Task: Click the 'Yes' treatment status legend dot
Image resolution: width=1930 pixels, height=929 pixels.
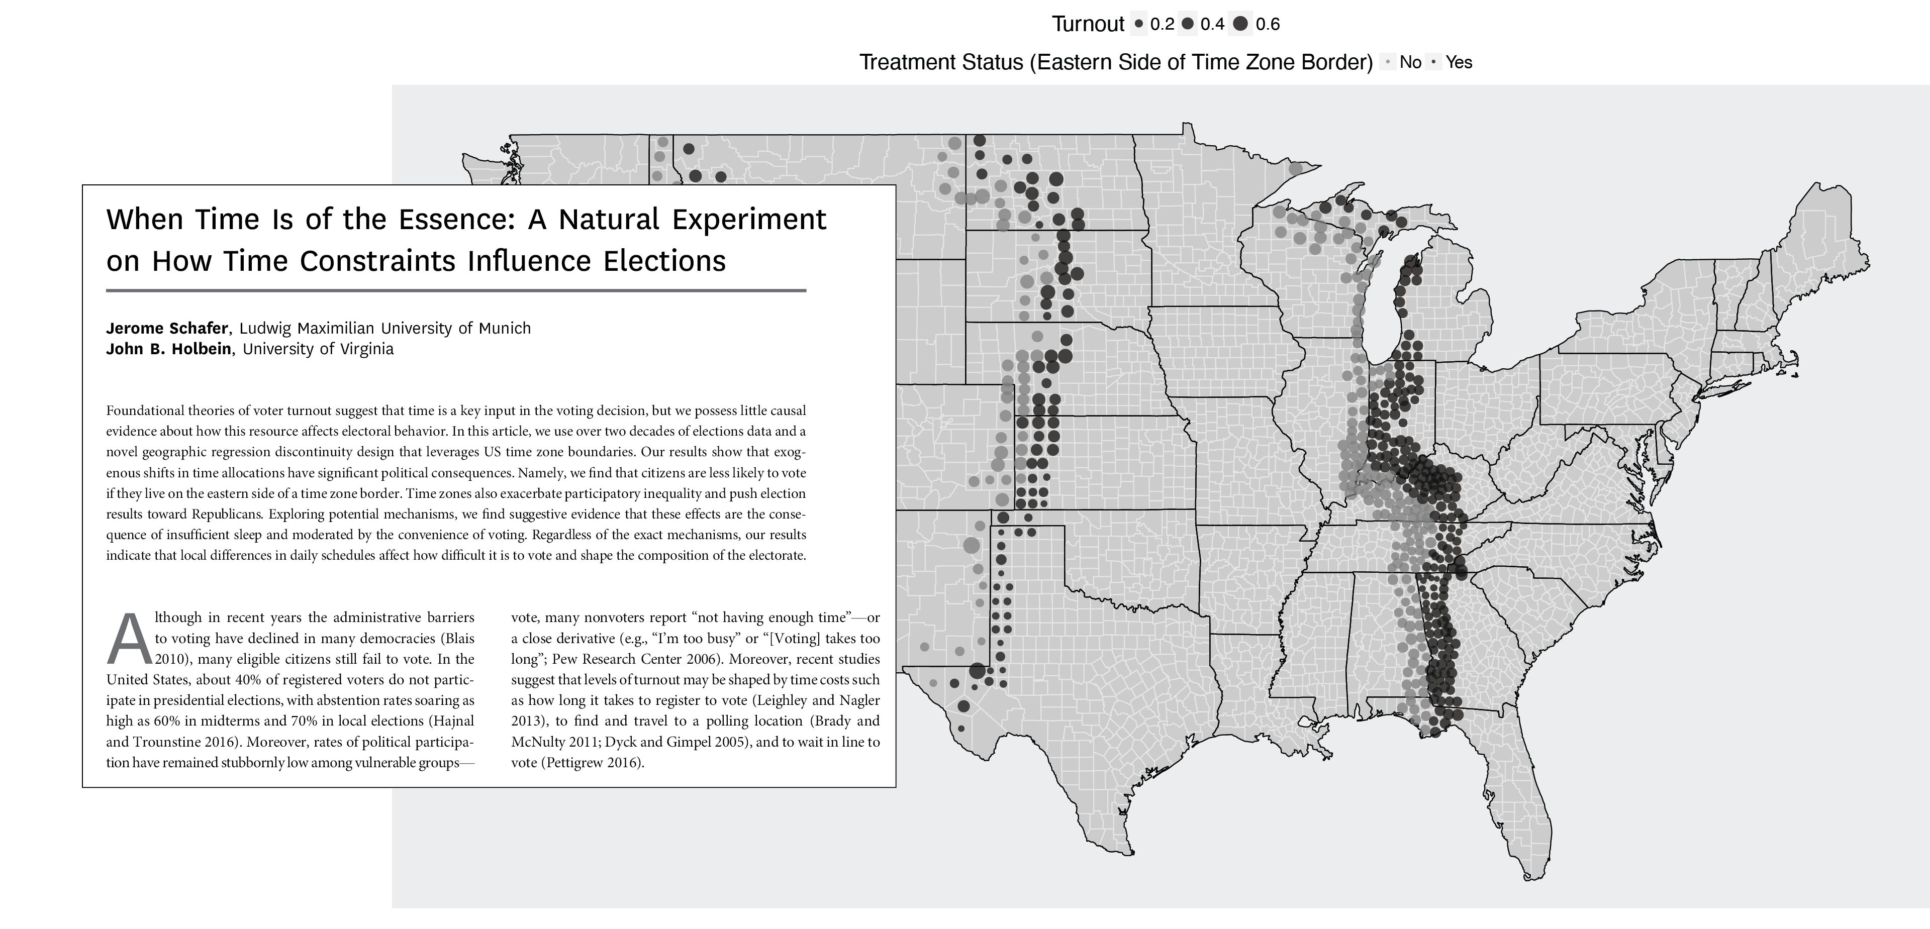Action: (x=1433, y=62)
